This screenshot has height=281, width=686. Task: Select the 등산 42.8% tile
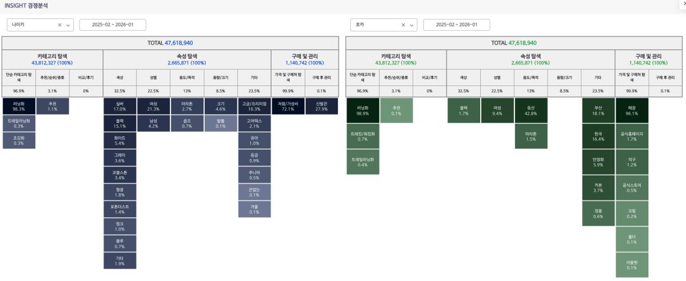[531, 110]
